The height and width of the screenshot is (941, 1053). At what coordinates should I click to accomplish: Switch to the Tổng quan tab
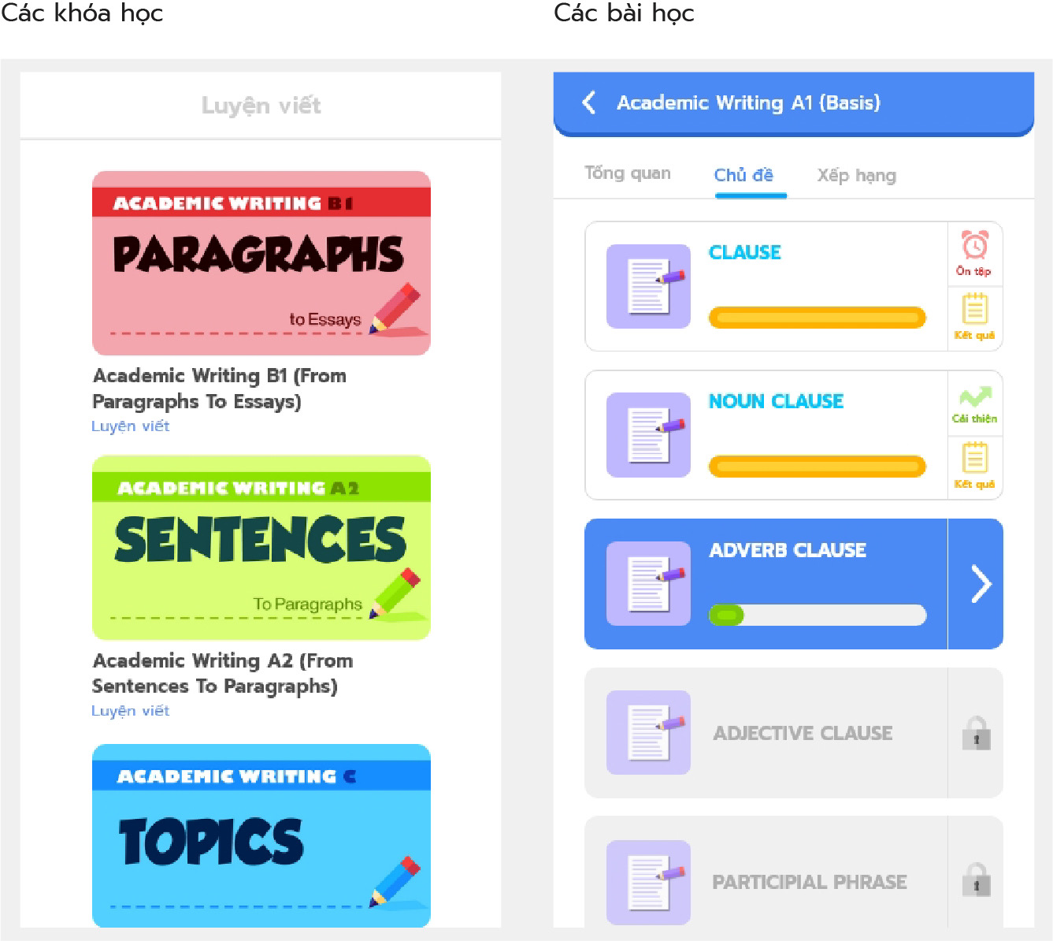[x=628, y=174]
